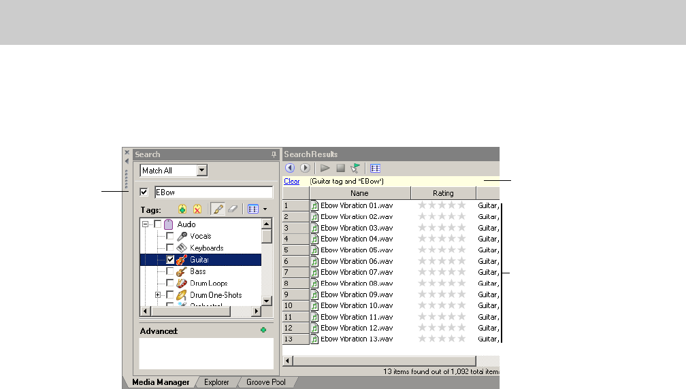Check the Vocals tag checkbox
686x389 pixels.
[x=170, y=236]
